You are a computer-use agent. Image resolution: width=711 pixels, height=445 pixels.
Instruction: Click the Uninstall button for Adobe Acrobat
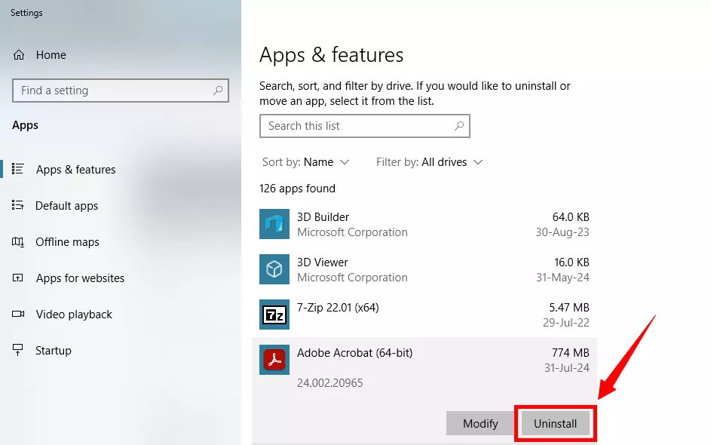[556, 423]
